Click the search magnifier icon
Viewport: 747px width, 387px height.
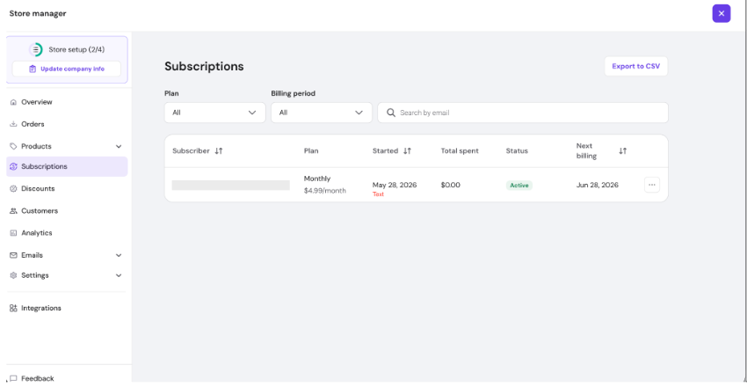tap(391, 113)
